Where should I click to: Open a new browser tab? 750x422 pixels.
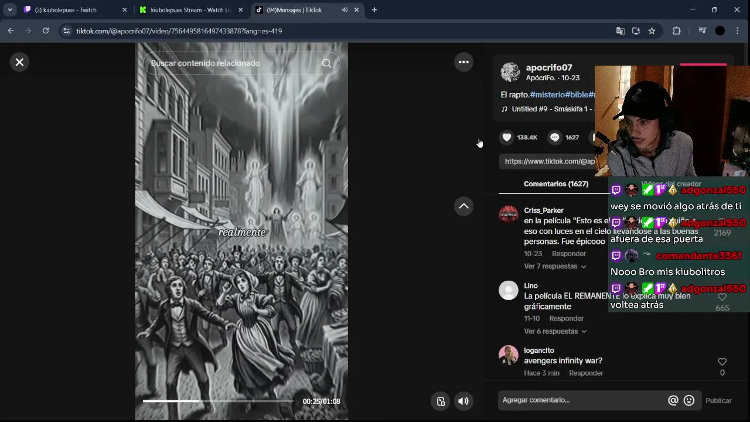[x=374, y=10]
